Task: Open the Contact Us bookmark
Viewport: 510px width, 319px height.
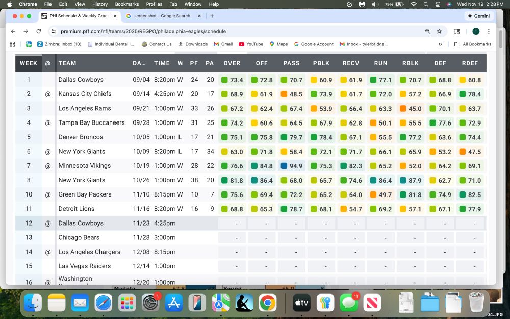Action: pos(157,44)
